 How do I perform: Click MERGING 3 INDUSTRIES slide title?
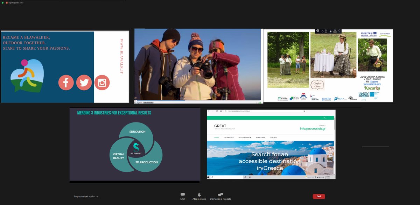click(114, 113)
